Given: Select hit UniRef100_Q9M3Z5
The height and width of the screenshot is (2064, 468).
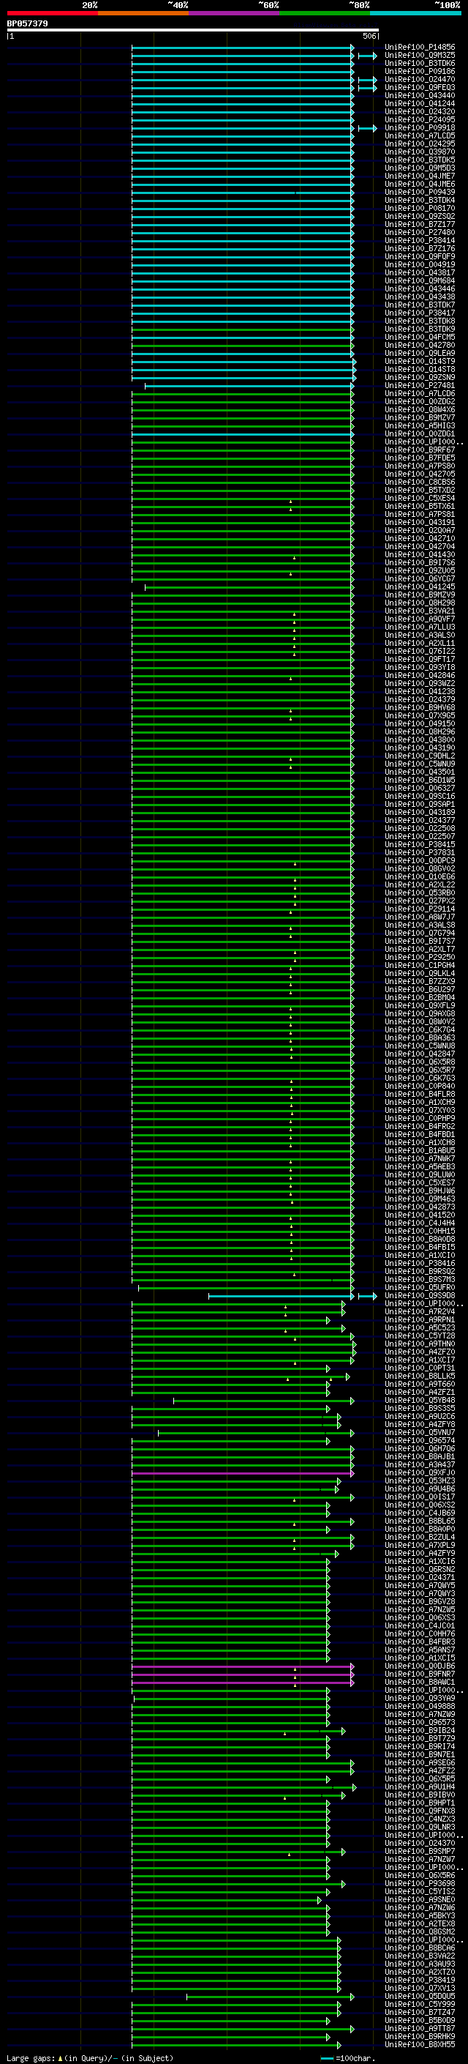Looking at the screenshot, I should click(419, 56).
